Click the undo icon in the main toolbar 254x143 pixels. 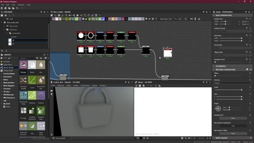[x=17, y=8]
